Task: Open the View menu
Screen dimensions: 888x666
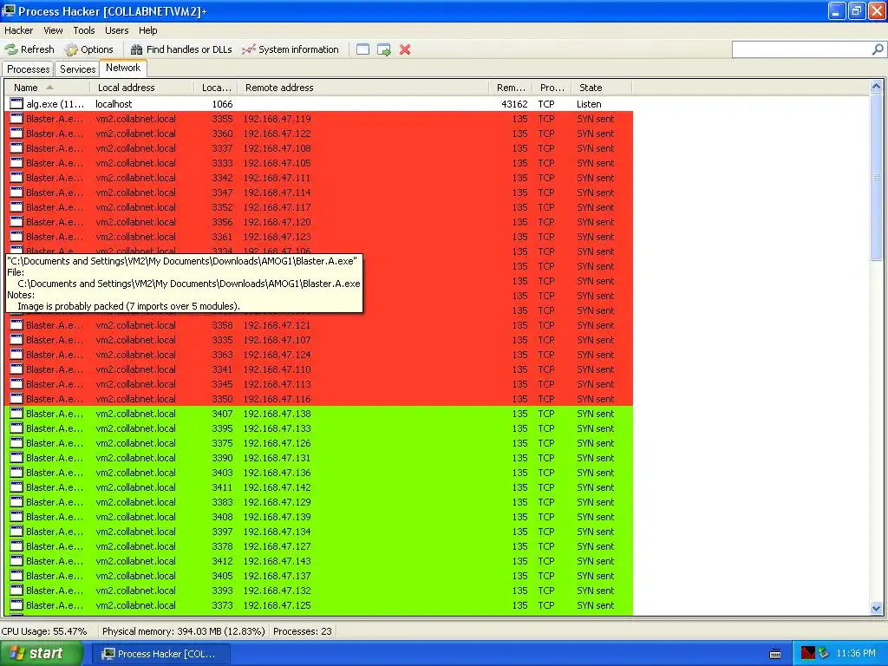Action: [53, 30]
